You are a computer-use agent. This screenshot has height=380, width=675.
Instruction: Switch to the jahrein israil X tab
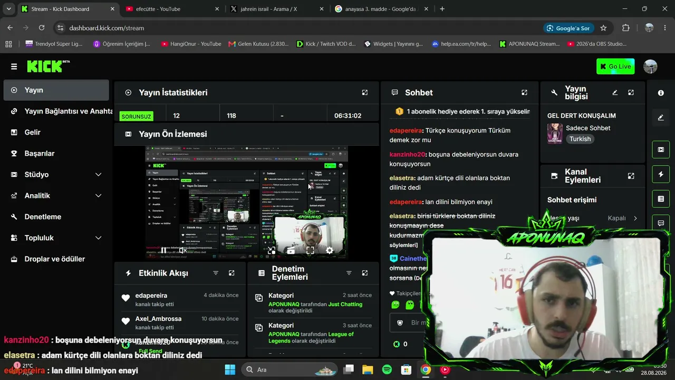[x=277, y=9]
